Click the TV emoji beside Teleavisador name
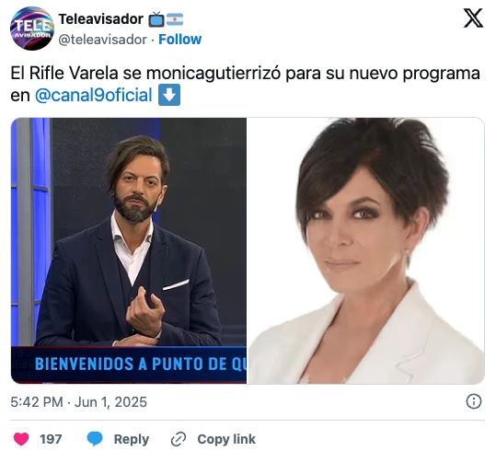This screenshot has height=451, width=496. tap(156, 19)
